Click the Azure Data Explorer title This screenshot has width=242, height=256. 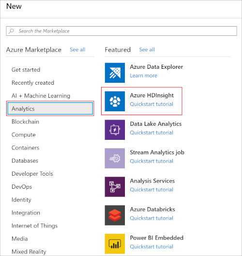(x=156, y=67)
